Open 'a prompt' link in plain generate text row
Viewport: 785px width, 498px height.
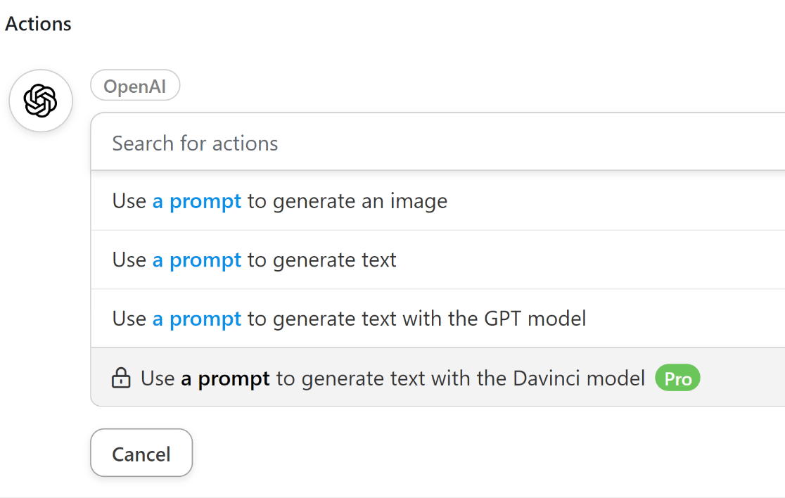[x=197, y=260]
